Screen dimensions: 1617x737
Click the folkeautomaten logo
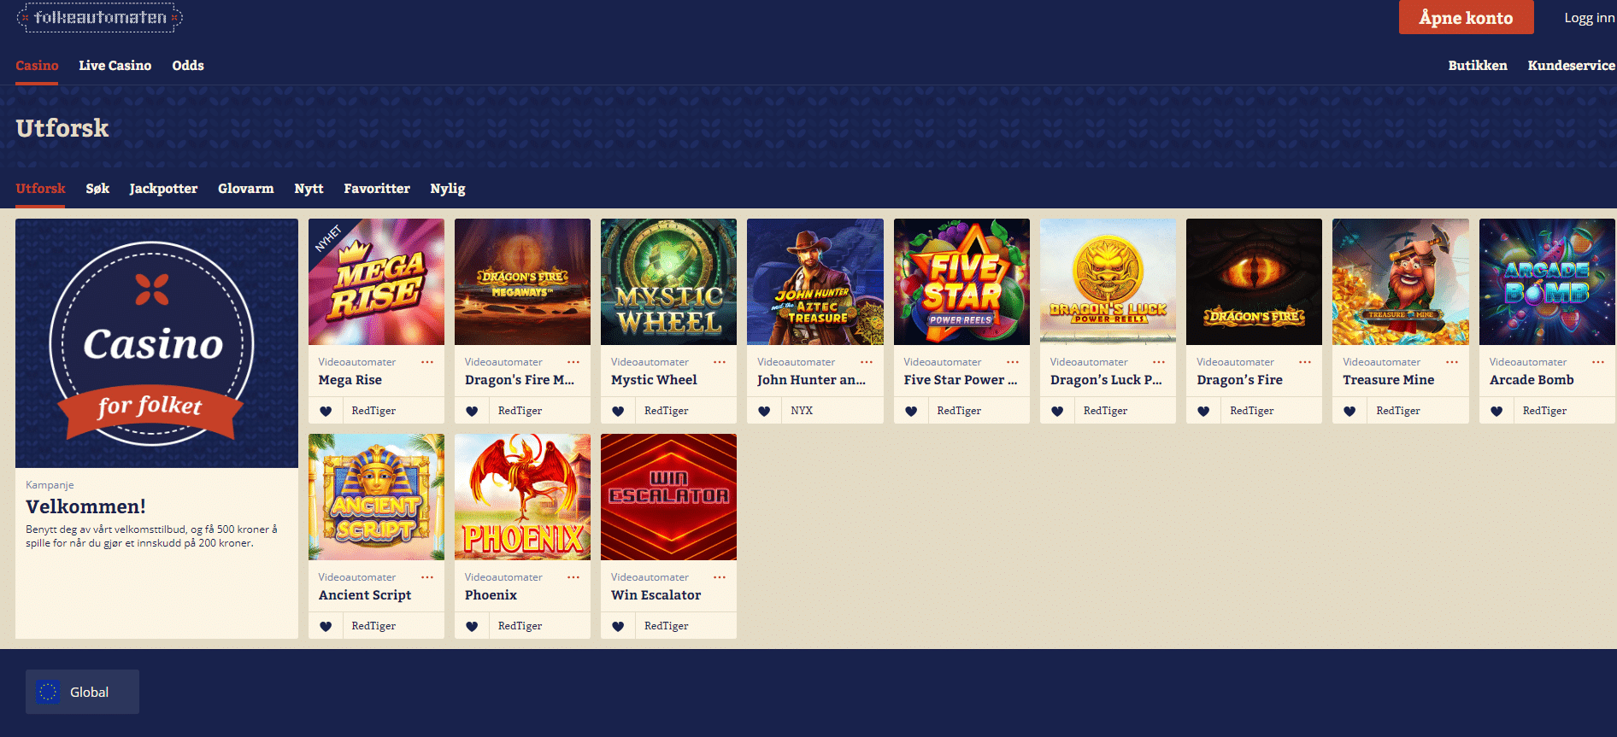pyautogui.click(x=100, y=17)
